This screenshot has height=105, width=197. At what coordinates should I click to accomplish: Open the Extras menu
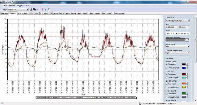(x=27, y=5)
